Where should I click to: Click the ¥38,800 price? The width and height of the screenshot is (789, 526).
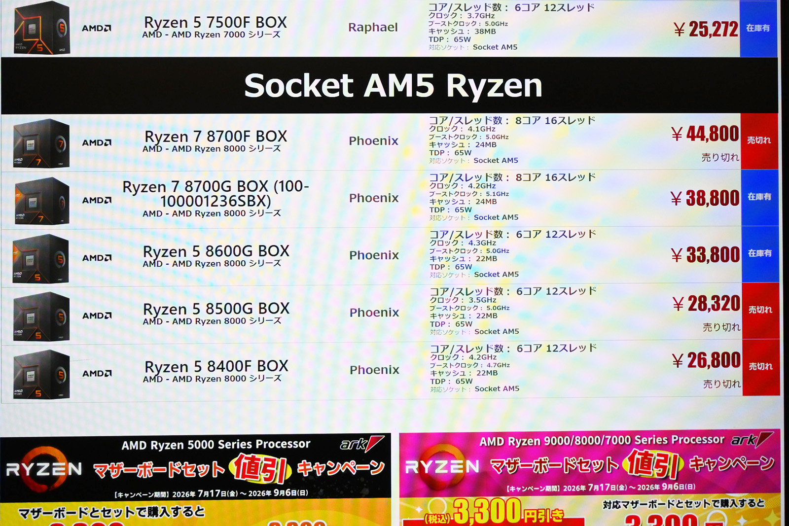point(705,198)
